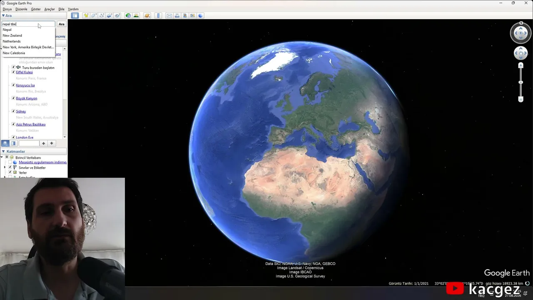Uncheck the Koruyucu İsa checkbox
The image size is (533, 300).
click(13, 85)
